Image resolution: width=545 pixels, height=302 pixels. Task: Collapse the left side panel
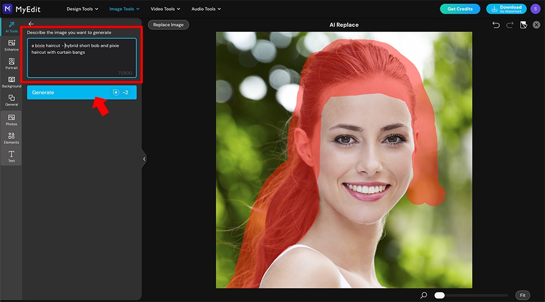coord(144,159)
